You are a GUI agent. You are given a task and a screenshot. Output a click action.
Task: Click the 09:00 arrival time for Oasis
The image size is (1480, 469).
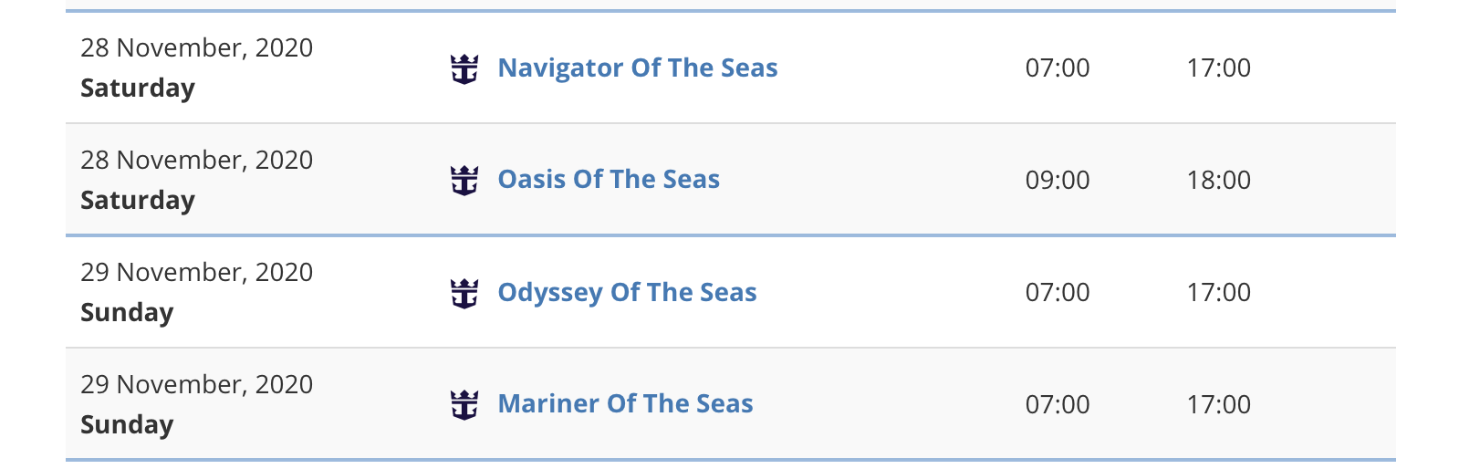pos(1058,180)
